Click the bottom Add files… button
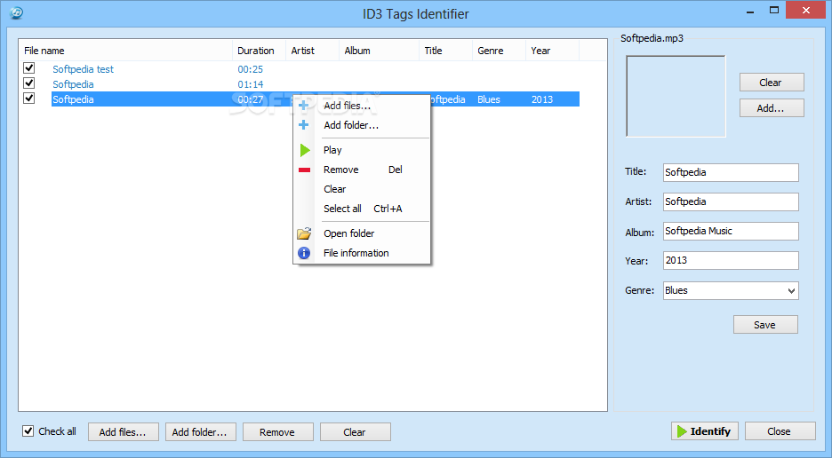Image resolution: width=832 pixels, height=458 pixels. 123,431
